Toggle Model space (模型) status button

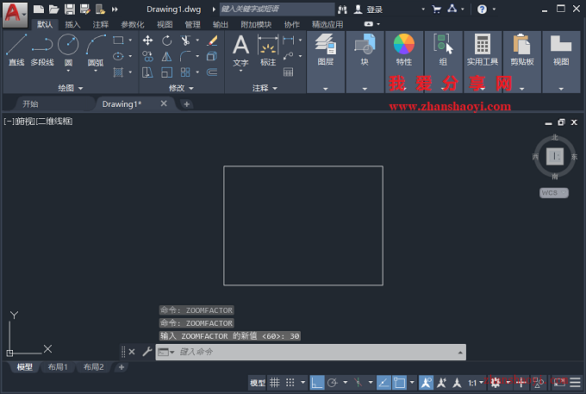258,383
